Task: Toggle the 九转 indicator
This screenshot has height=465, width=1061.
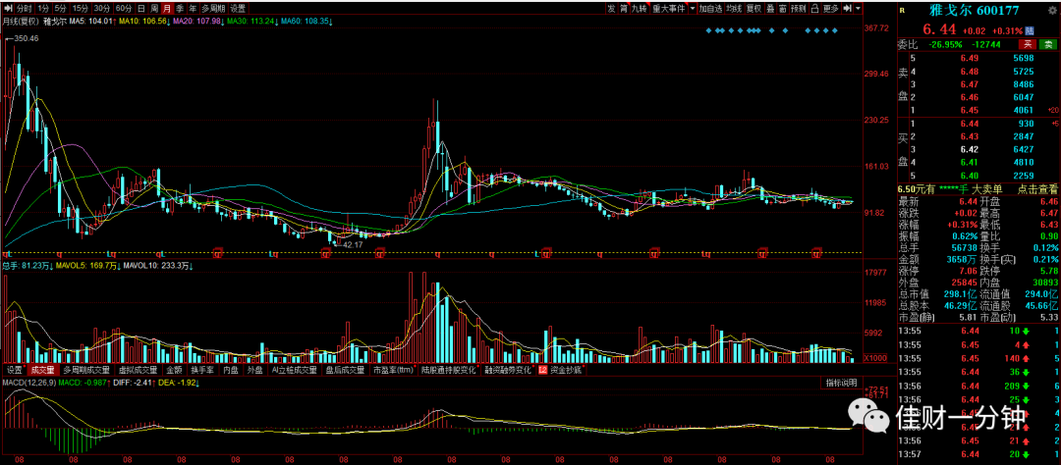Action: pyautogui.click(x=640, y=9)
